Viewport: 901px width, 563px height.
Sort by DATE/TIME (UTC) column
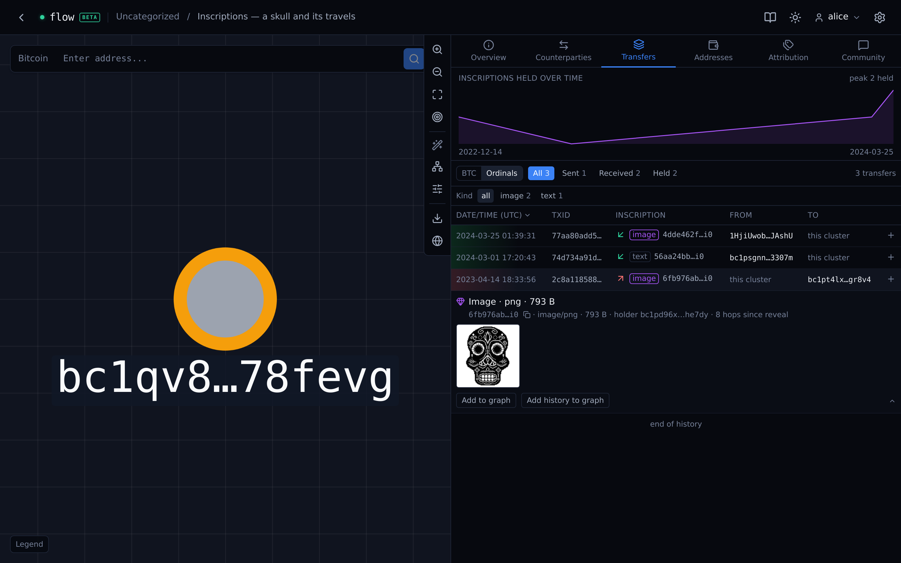click(492, 215)
